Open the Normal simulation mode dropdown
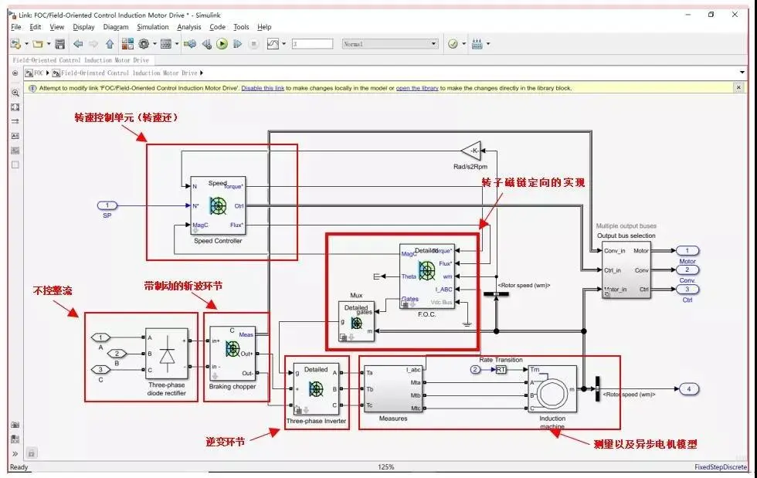The height and width of the screenshot is (478, 757). tap(390, 44)
